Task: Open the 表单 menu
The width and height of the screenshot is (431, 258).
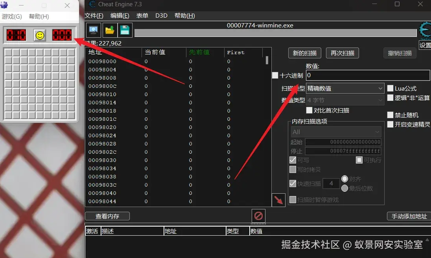Action: [x=142, y=16]
